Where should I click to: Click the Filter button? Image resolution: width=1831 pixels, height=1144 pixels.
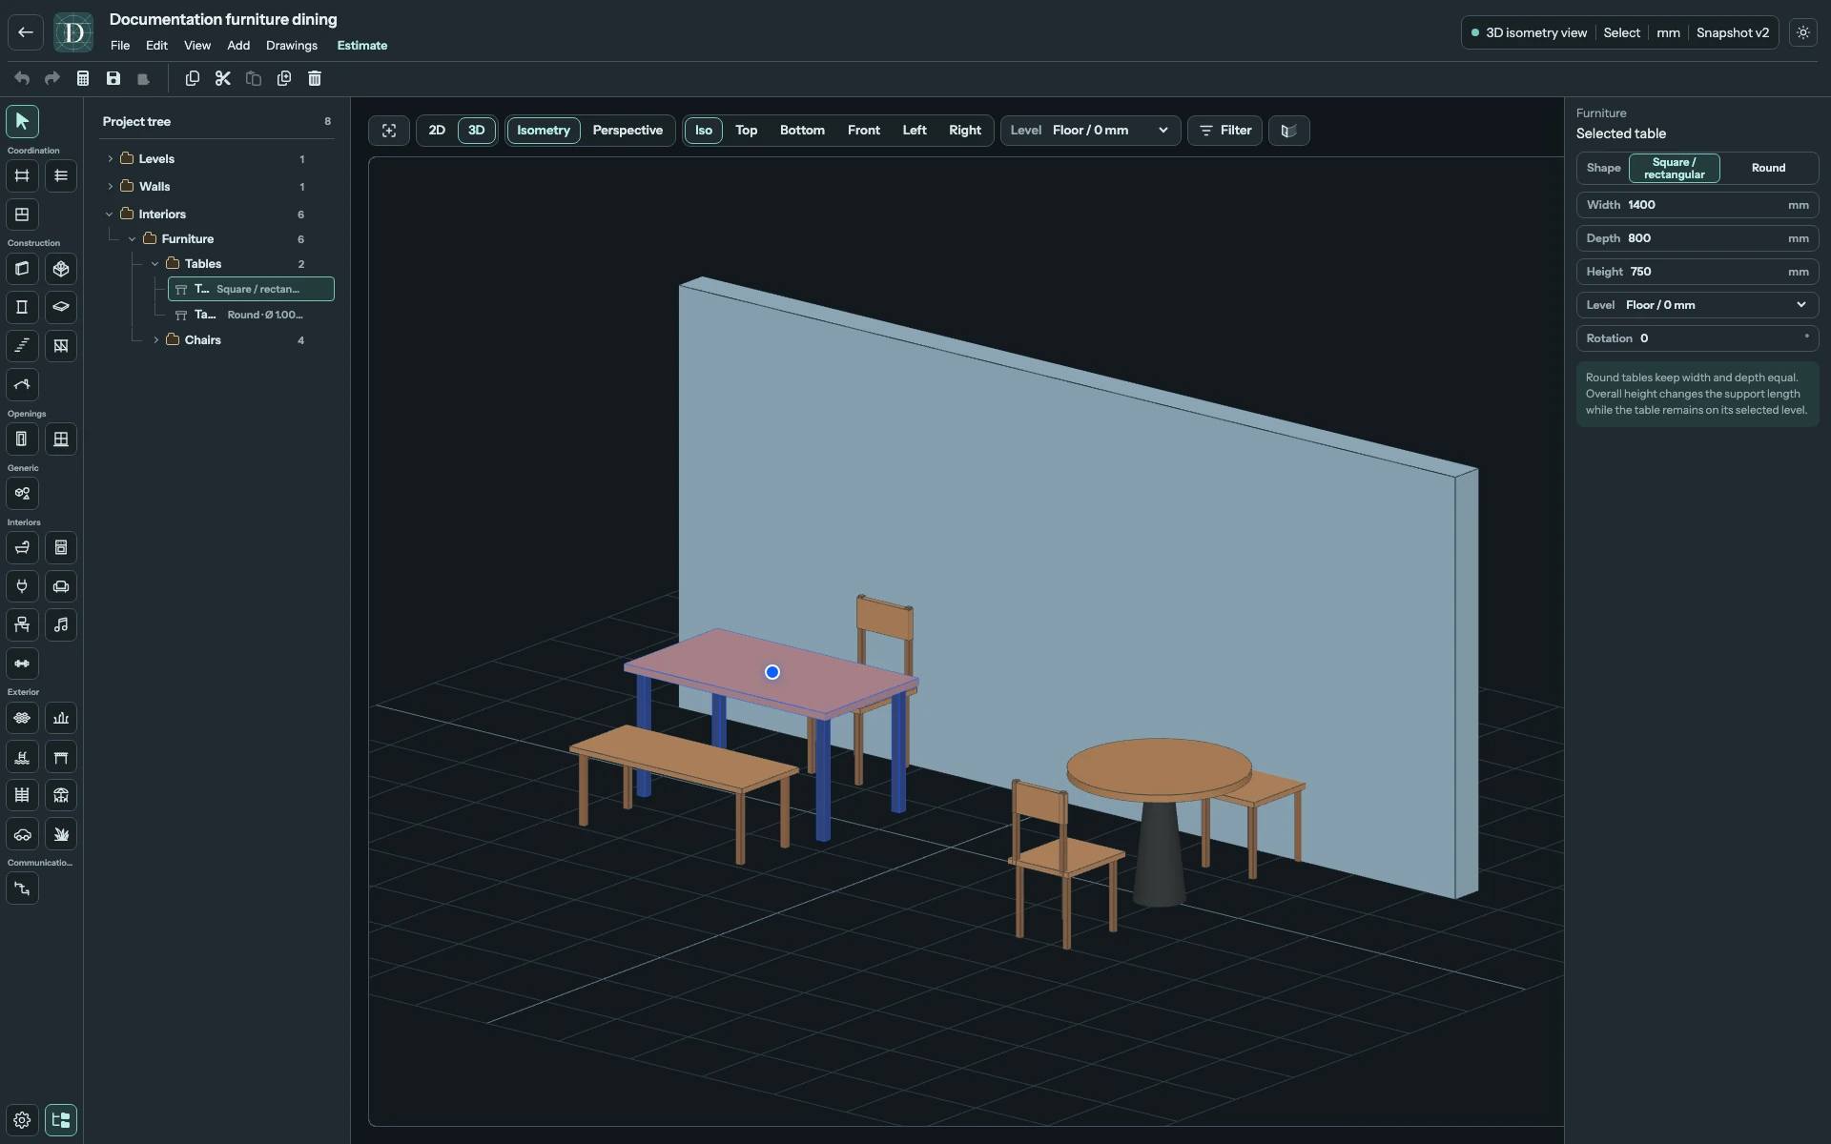pos(1224,131)
